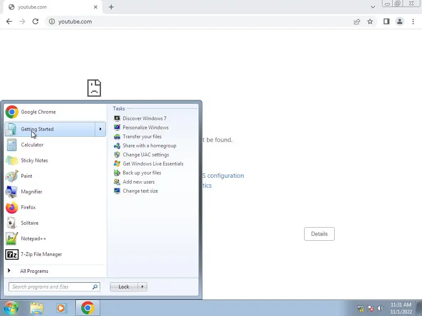Click the search magnifier icon in Start menu

[x=95, y=287]
